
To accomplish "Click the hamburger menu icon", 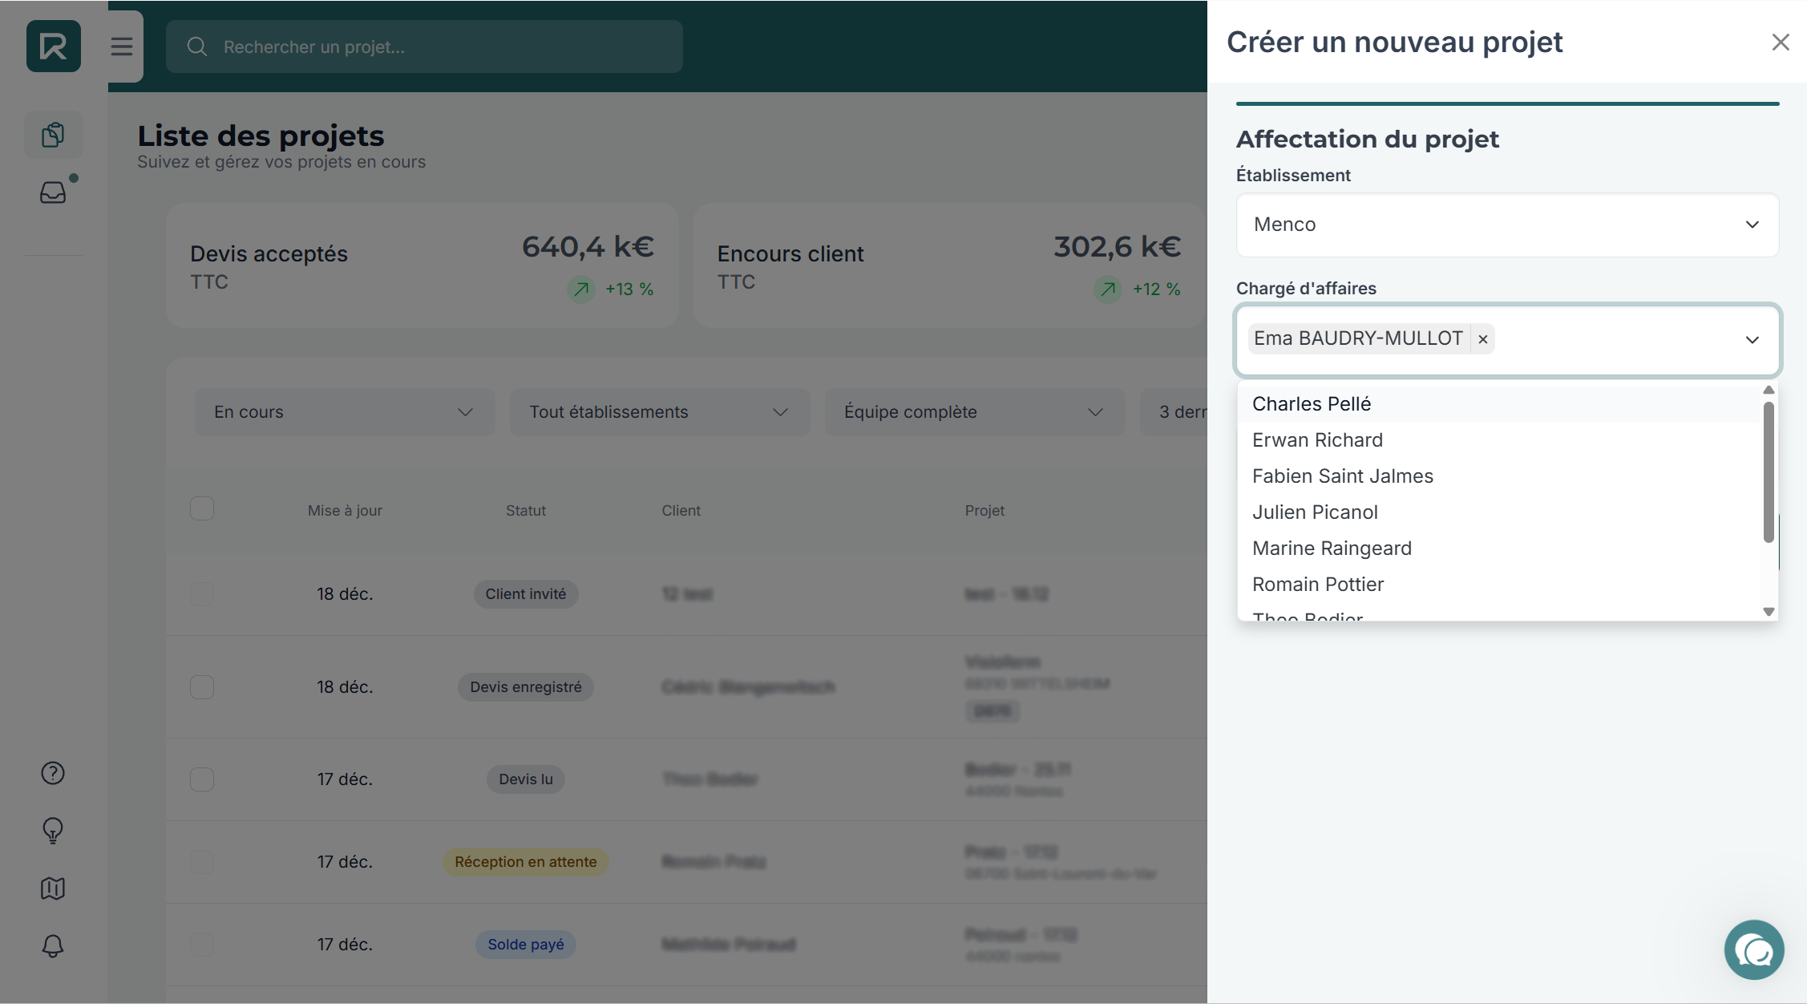I will click(x=122, y=47).
